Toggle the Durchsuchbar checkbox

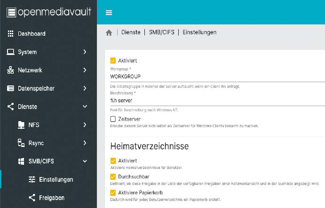[x=113, y=177]
